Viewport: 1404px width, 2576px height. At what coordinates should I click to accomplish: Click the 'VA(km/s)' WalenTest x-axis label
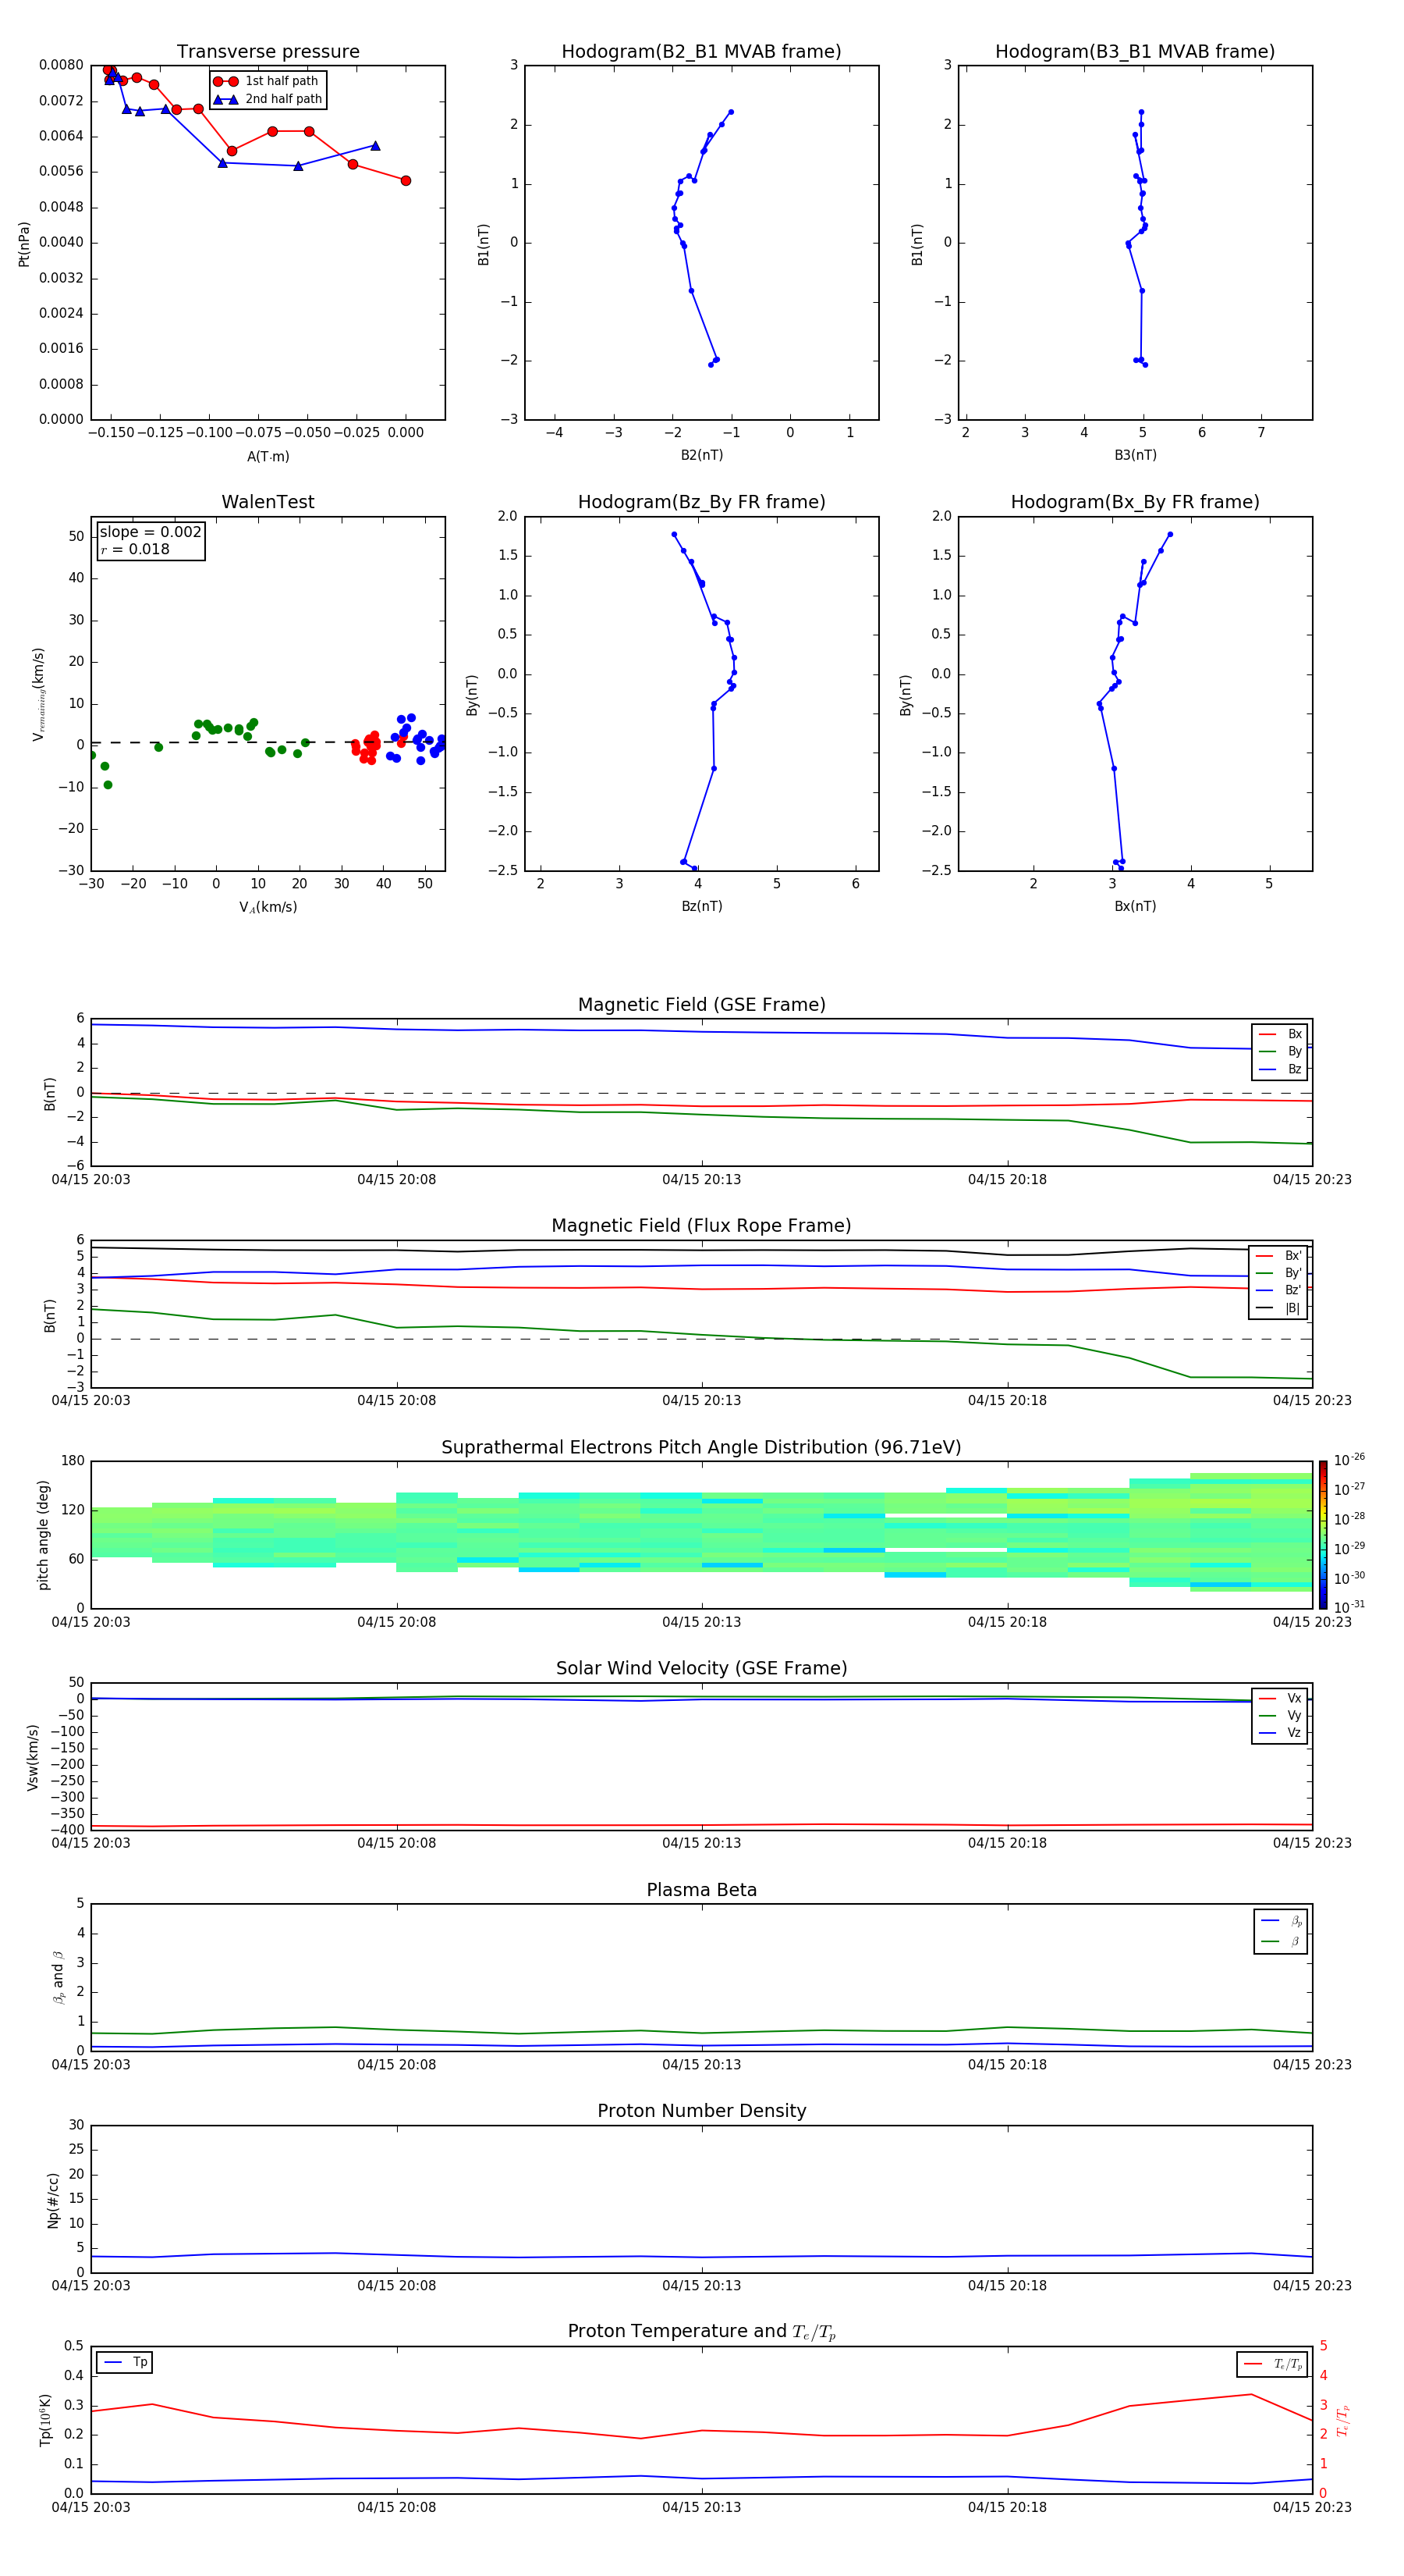(268, 908)
